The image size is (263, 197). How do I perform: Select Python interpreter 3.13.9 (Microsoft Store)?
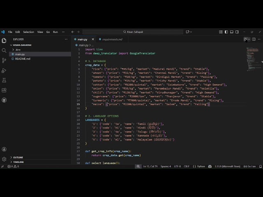pyautogui.click(x=227, y=166)
